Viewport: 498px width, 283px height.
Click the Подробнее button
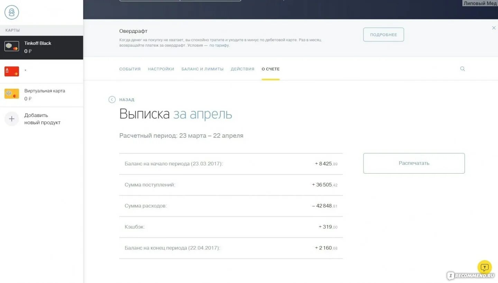384,35
